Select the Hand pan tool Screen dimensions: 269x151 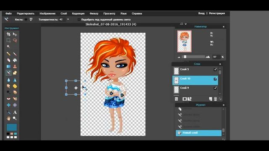click(8, 118)
